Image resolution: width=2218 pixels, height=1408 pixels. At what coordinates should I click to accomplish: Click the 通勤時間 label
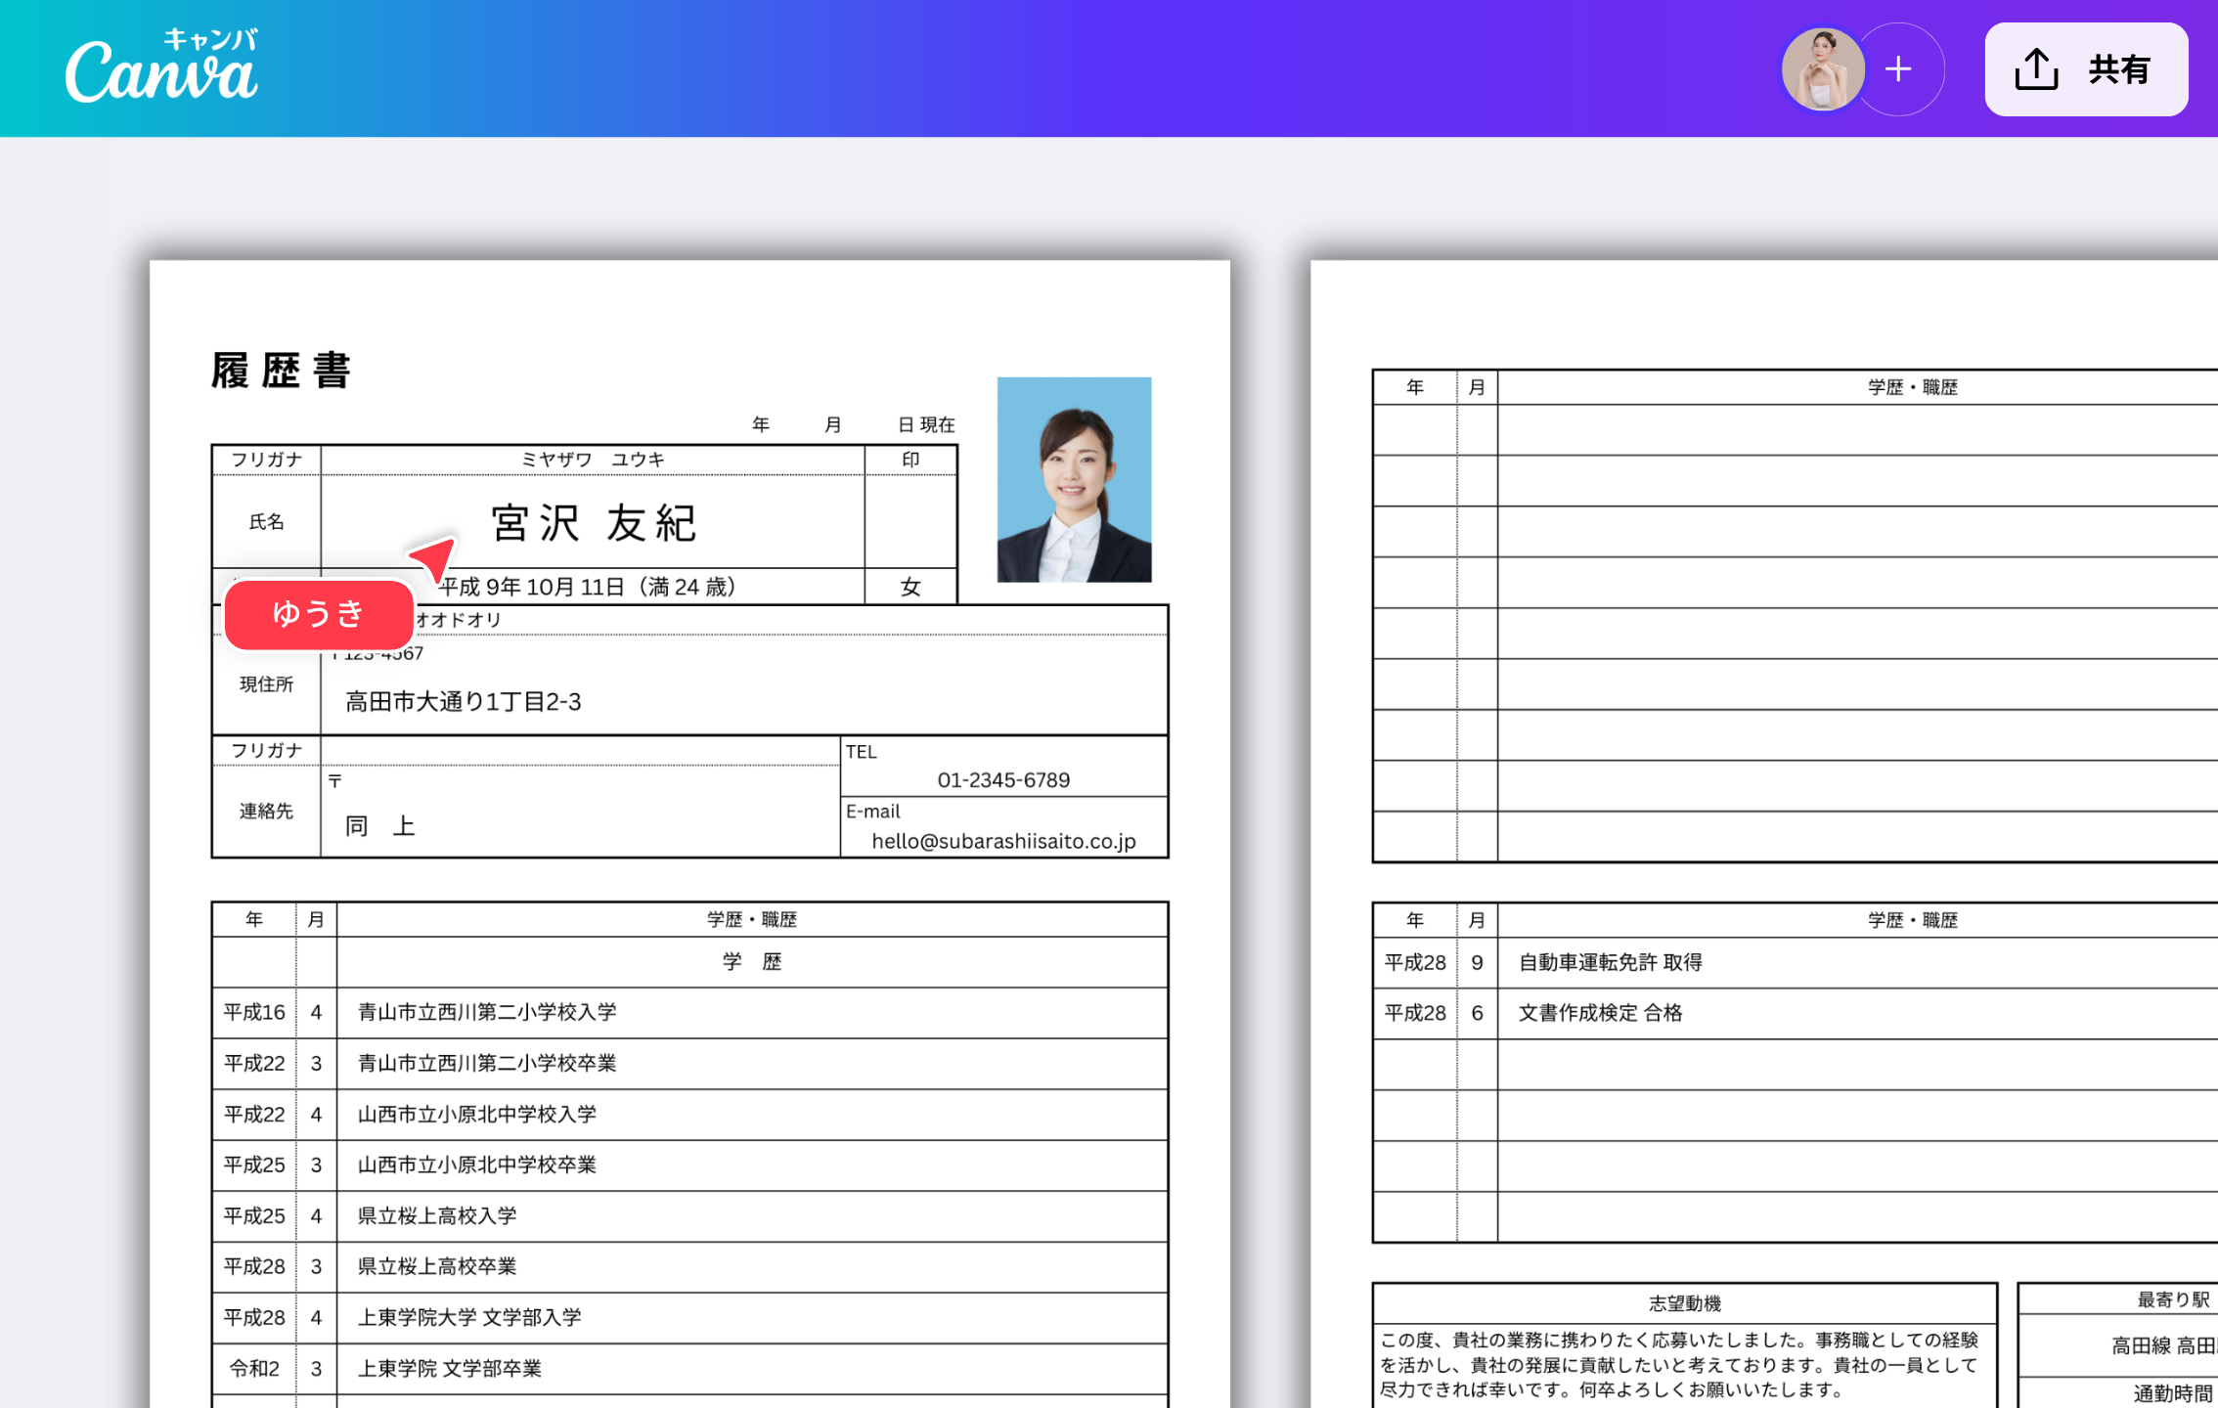(x=2173, y=1393)
